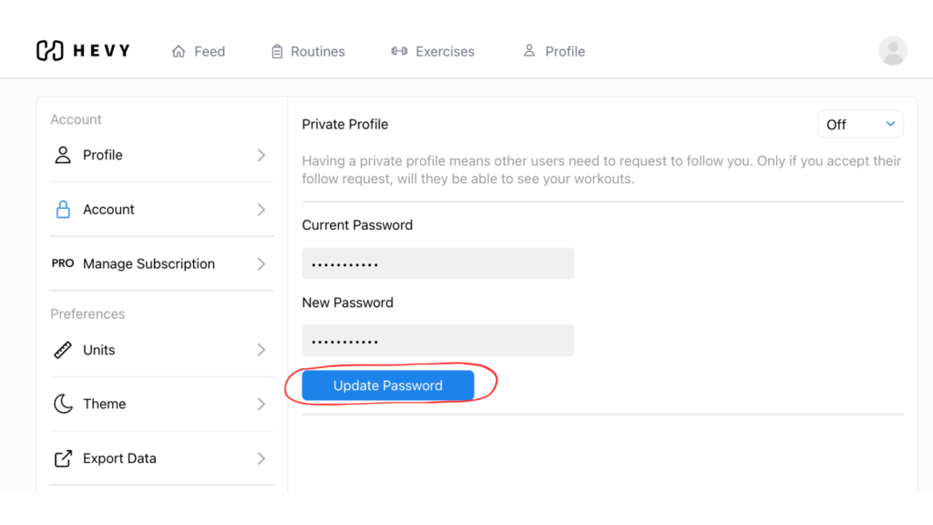This screenshot has height=525, width=933.
Task: Click the Theme moon icon
Action: tap(63, 404)
